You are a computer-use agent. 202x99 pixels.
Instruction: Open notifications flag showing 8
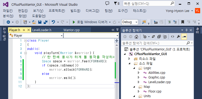pyautogui.click(x=117, y=4)
